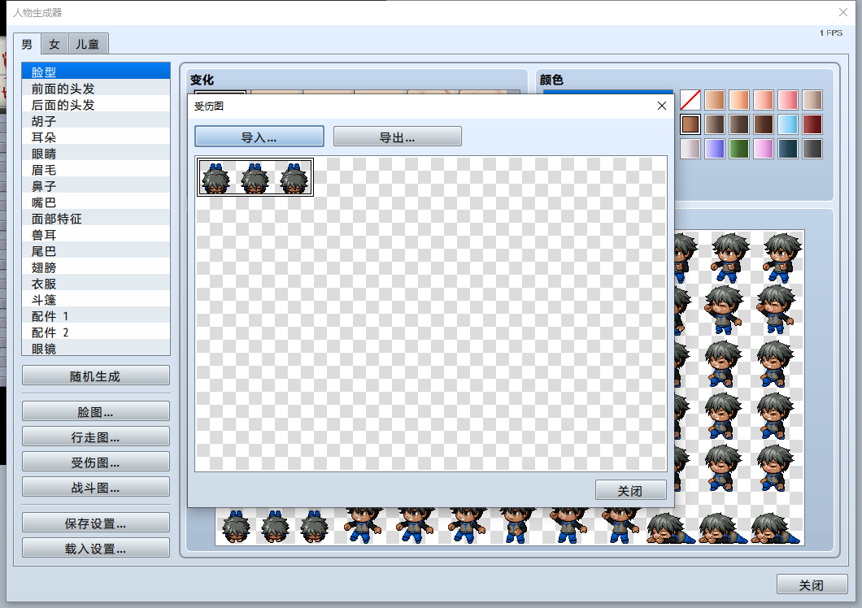Click the main window 关闭 button
862x608 pixels.
click(812, 584)
